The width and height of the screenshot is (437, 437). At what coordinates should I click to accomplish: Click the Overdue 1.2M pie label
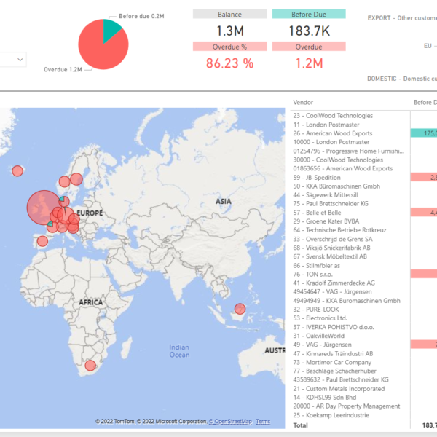coord(63,70)
